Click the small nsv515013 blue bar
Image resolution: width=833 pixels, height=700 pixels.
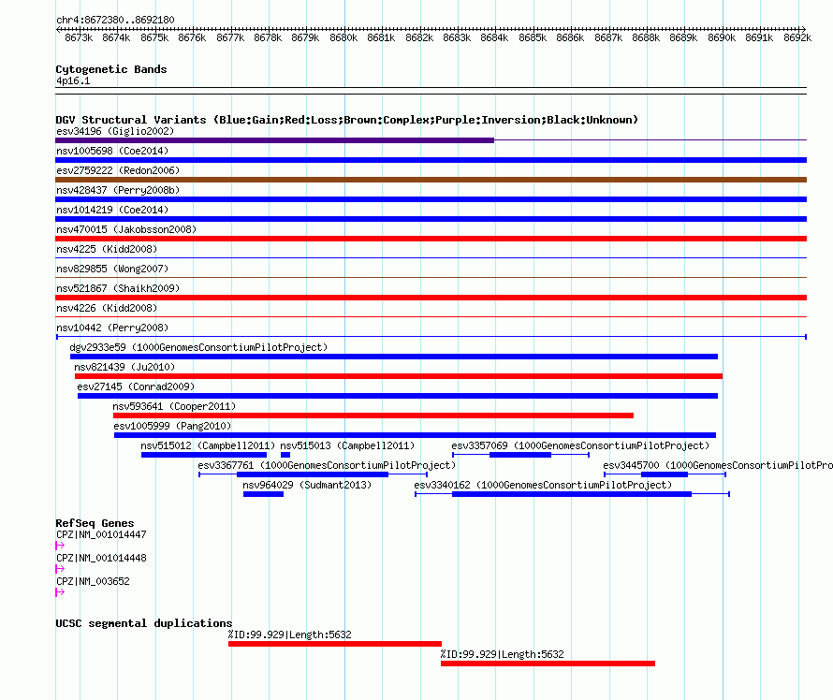(285, 455)
